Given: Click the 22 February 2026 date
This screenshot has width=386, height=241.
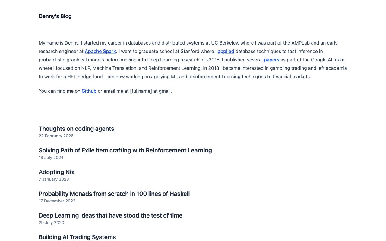Looking at the screenshot, I should coord(56,136).
